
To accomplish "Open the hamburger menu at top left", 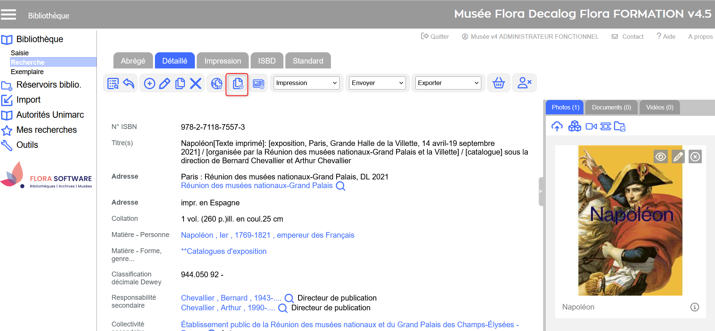I will click(x=8, y=15).
